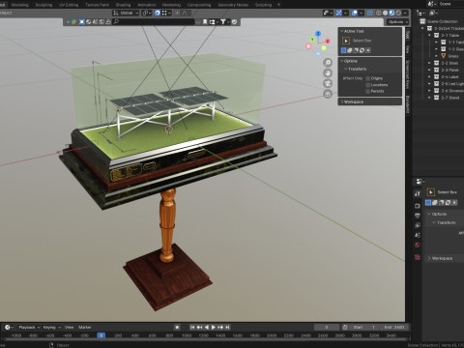Image resolution: width=464 pixels, height=348 pixels.
Task: Open the Render properties tab icon
Action: coord(418,206)
